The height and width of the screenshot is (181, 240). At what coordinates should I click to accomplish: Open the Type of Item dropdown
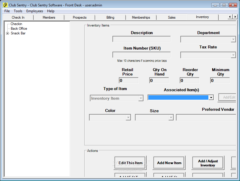pyautogui.click(x=141, y=98)
